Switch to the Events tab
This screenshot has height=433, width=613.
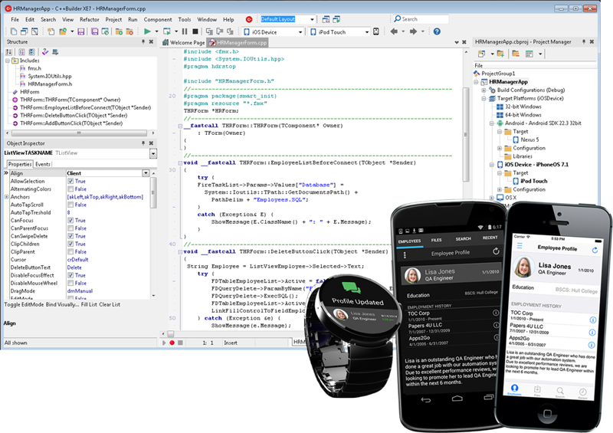click(x=43, y=164)
